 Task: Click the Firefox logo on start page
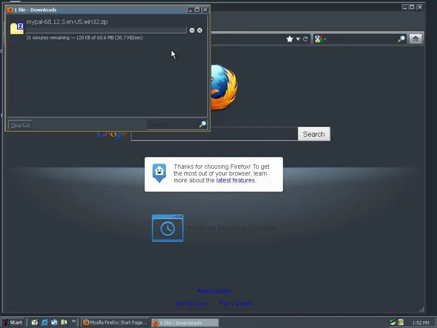point(224,87)
